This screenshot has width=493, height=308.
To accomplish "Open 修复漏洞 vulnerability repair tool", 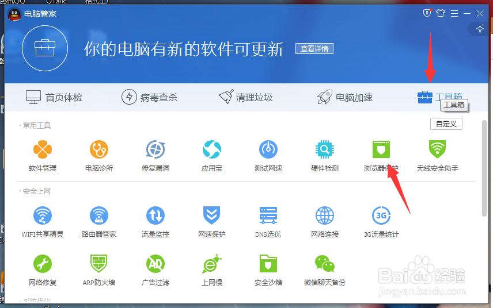I will (156, 156).
